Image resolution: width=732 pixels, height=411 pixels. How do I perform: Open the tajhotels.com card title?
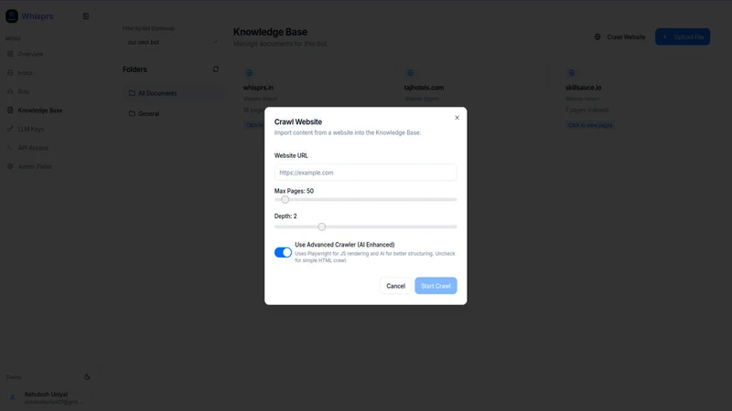[424, 88]
